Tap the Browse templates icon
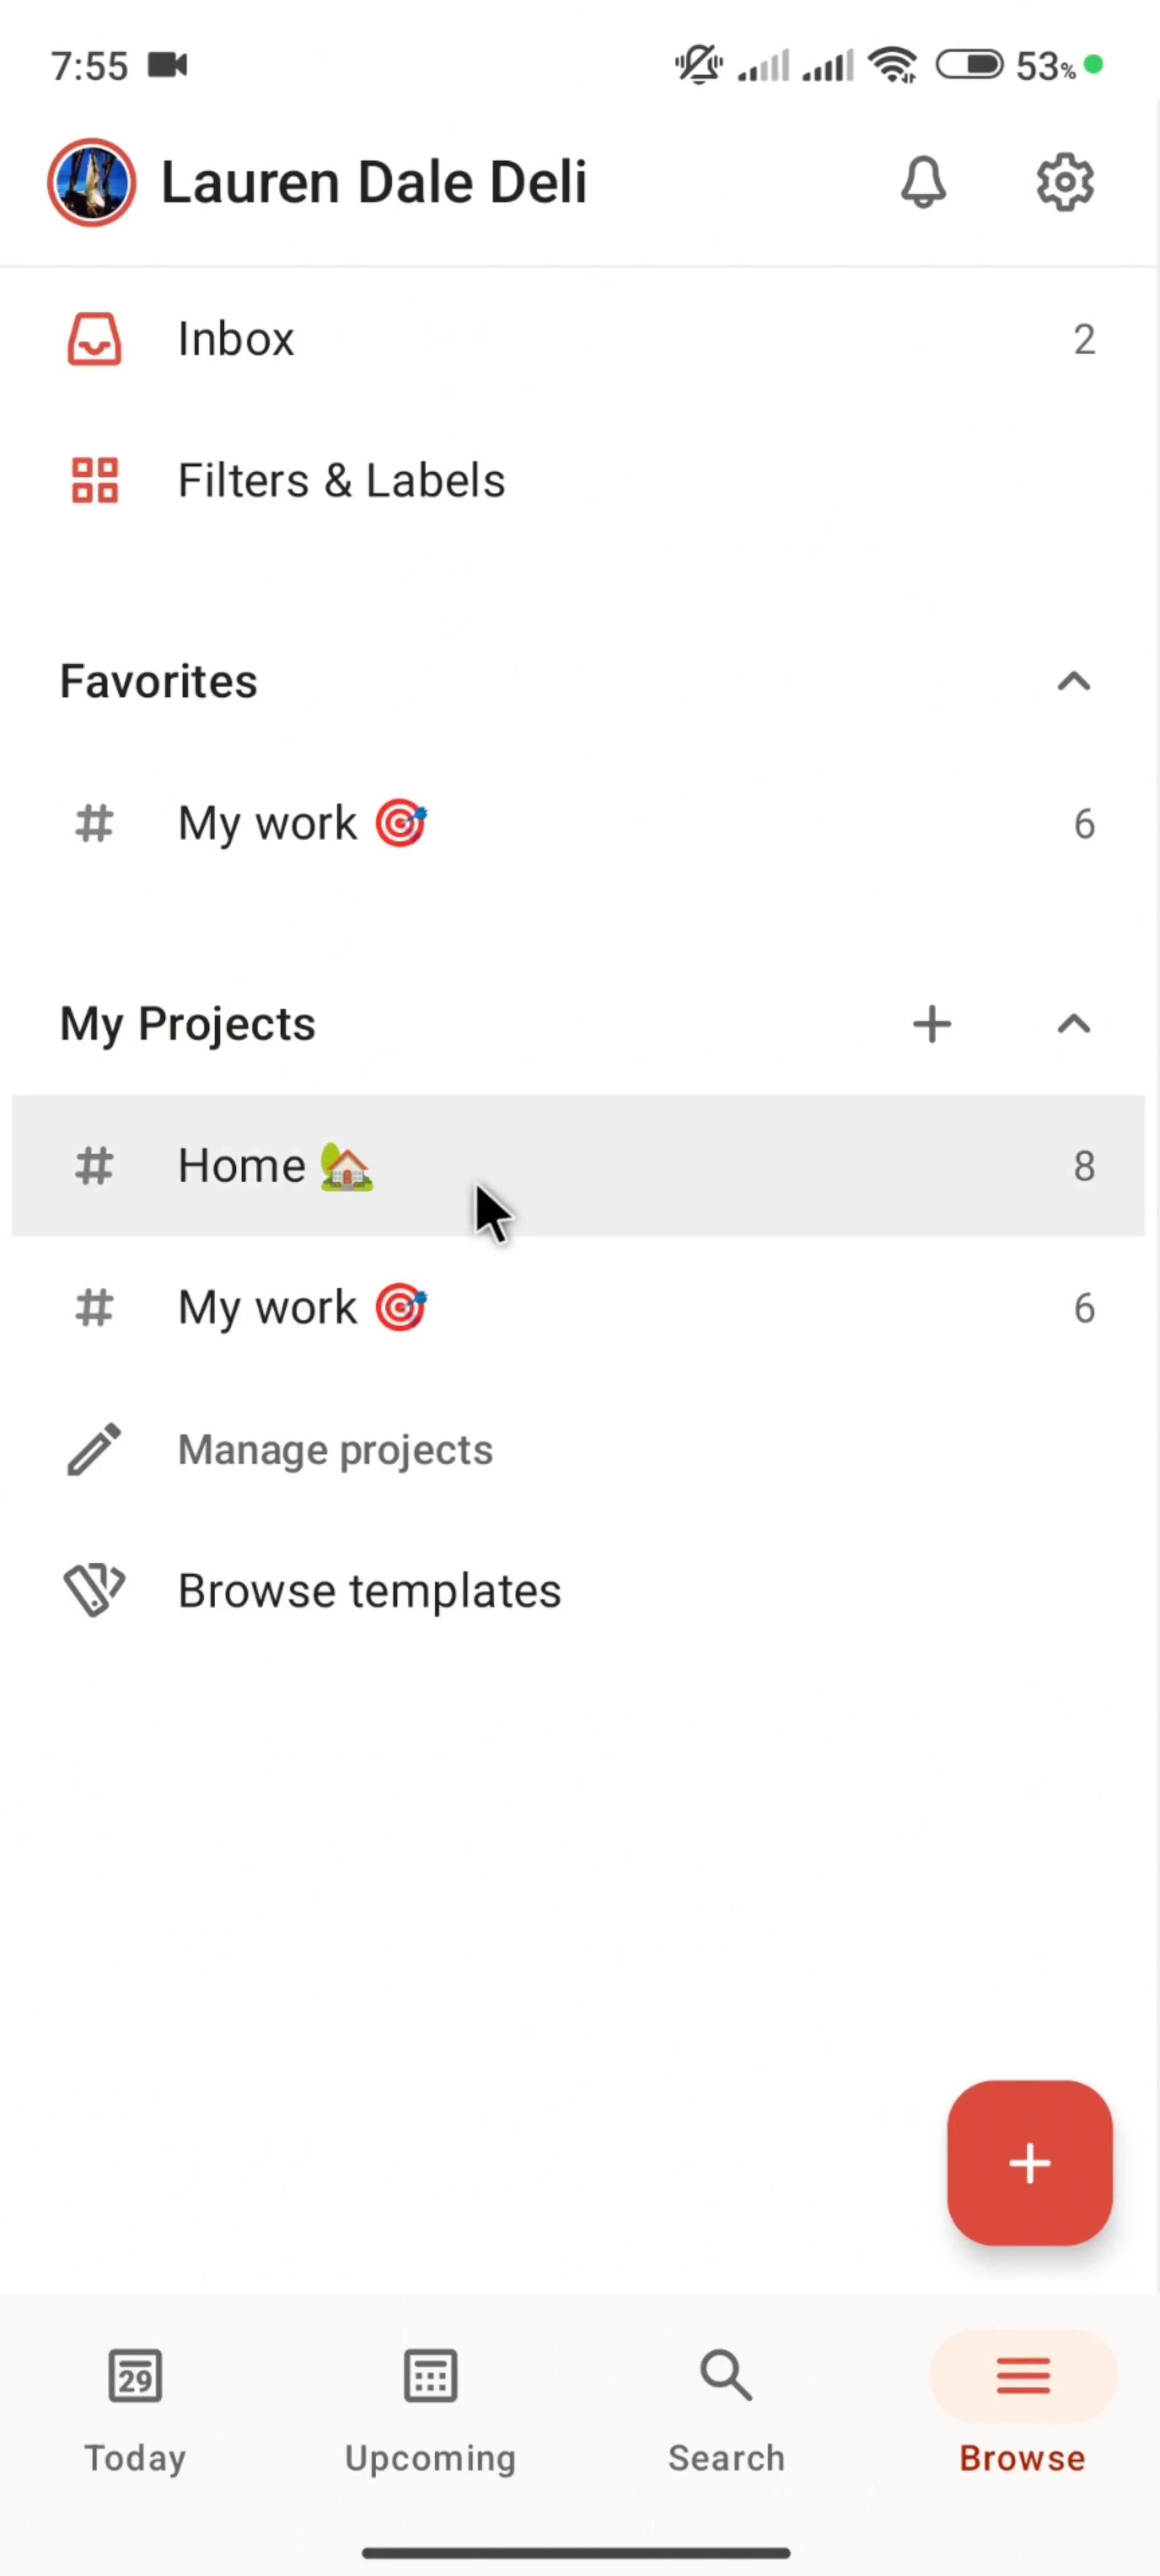The image size is (1160, 2576). (x=94, y=1590)
